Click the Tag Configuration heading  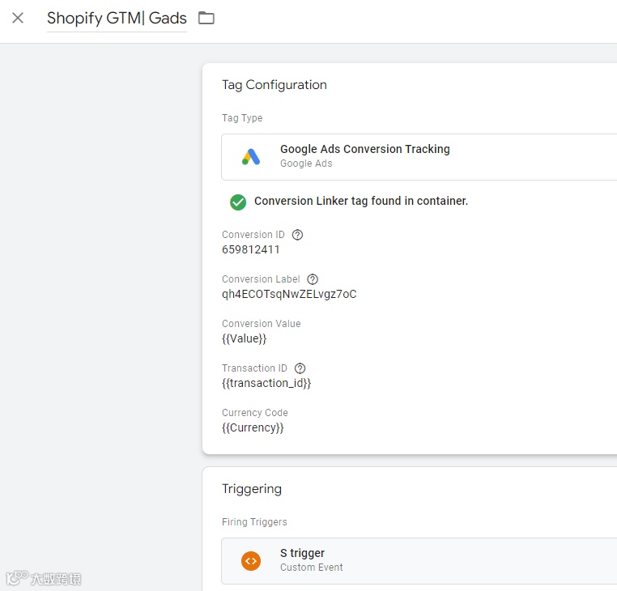(274, 85)
